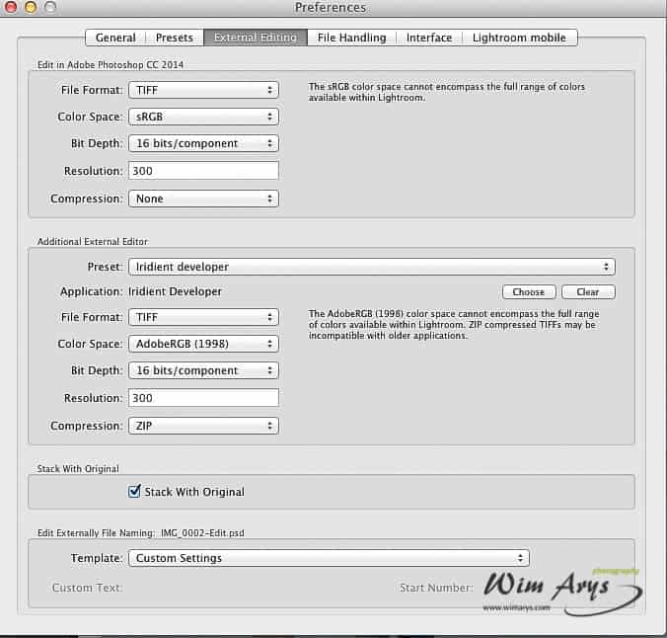Image resolution: width=667 pixels, height=638 pixels.
Task: Click the AdobeRGB ZIP compatibility warning text
Action: pyautogui.click(x=454, y=325)
